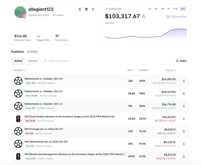Switch to the Activity tab
Screen dimensions: 201x165
tap(32, 52)
